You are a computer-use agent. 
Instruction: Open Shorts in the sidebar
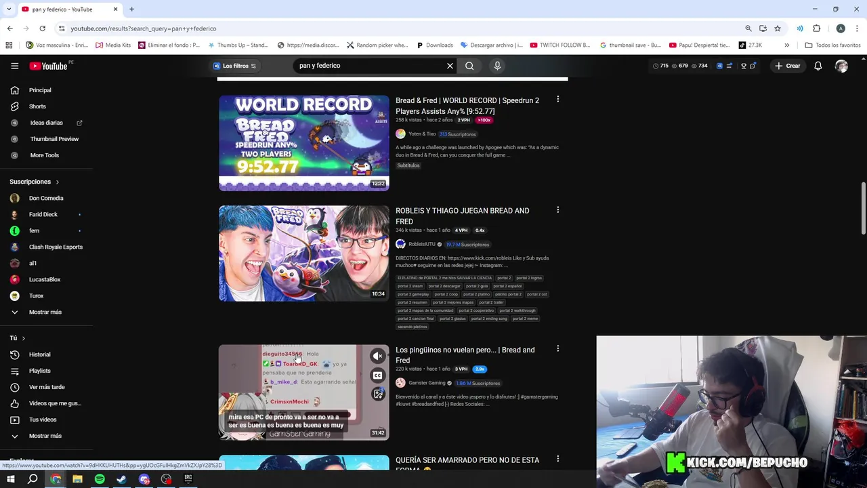coord(37,106)
